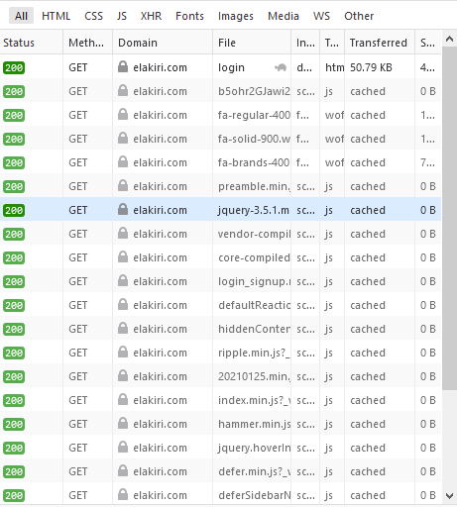Sort by the Transferred column header

tap(380, 43)
